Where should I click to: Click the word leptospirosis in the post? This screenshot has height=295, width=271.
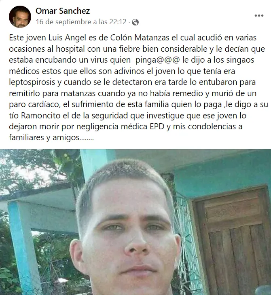pos(32,82)
